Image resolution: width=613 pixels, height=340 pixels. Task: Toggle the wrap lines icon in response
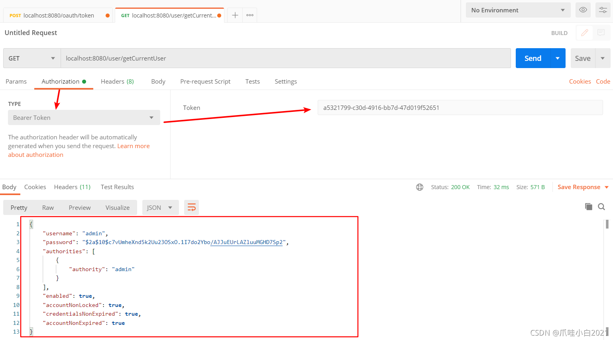(192, 207)
